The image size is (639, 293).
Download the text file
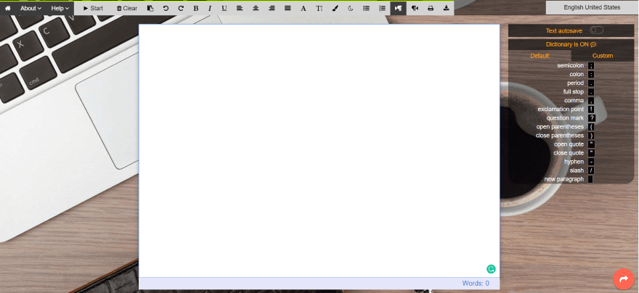(x=447, y=8)
